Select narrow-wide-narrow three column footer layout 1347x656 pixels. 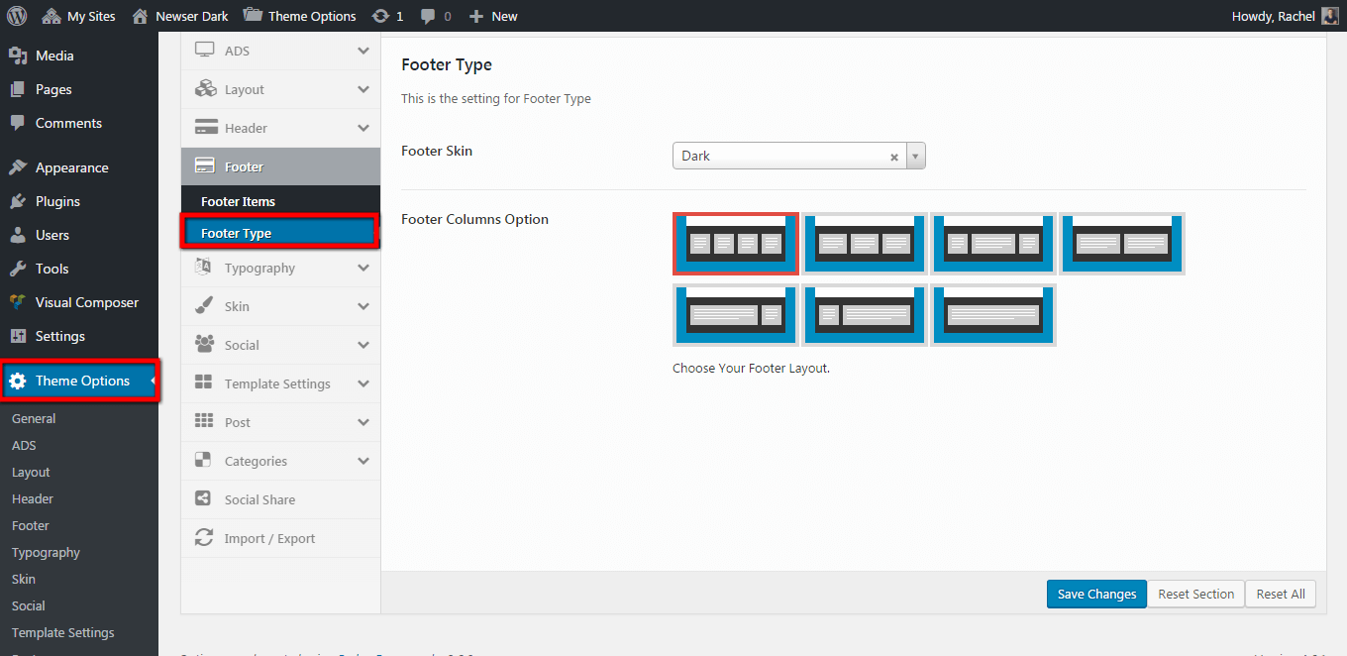pyautogui.click(x=993, y=243)
